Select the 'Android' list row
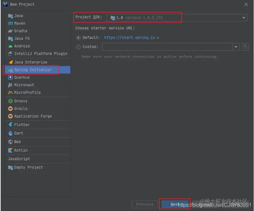Screen dimensions: 254x211 coord(38,46)
